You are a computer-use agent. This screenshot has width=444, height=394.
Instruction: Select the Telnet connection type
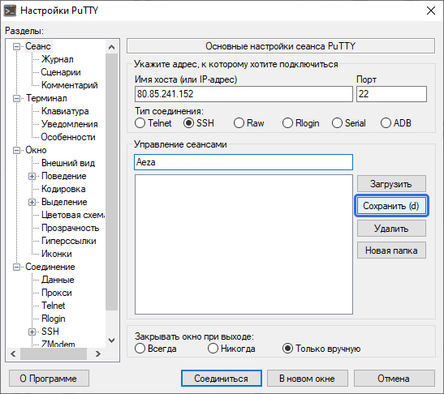(x=153, y=123)
